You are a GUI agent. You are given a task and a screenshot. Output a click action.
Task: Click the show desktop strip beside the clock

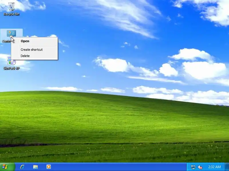[x=227, y=167]
